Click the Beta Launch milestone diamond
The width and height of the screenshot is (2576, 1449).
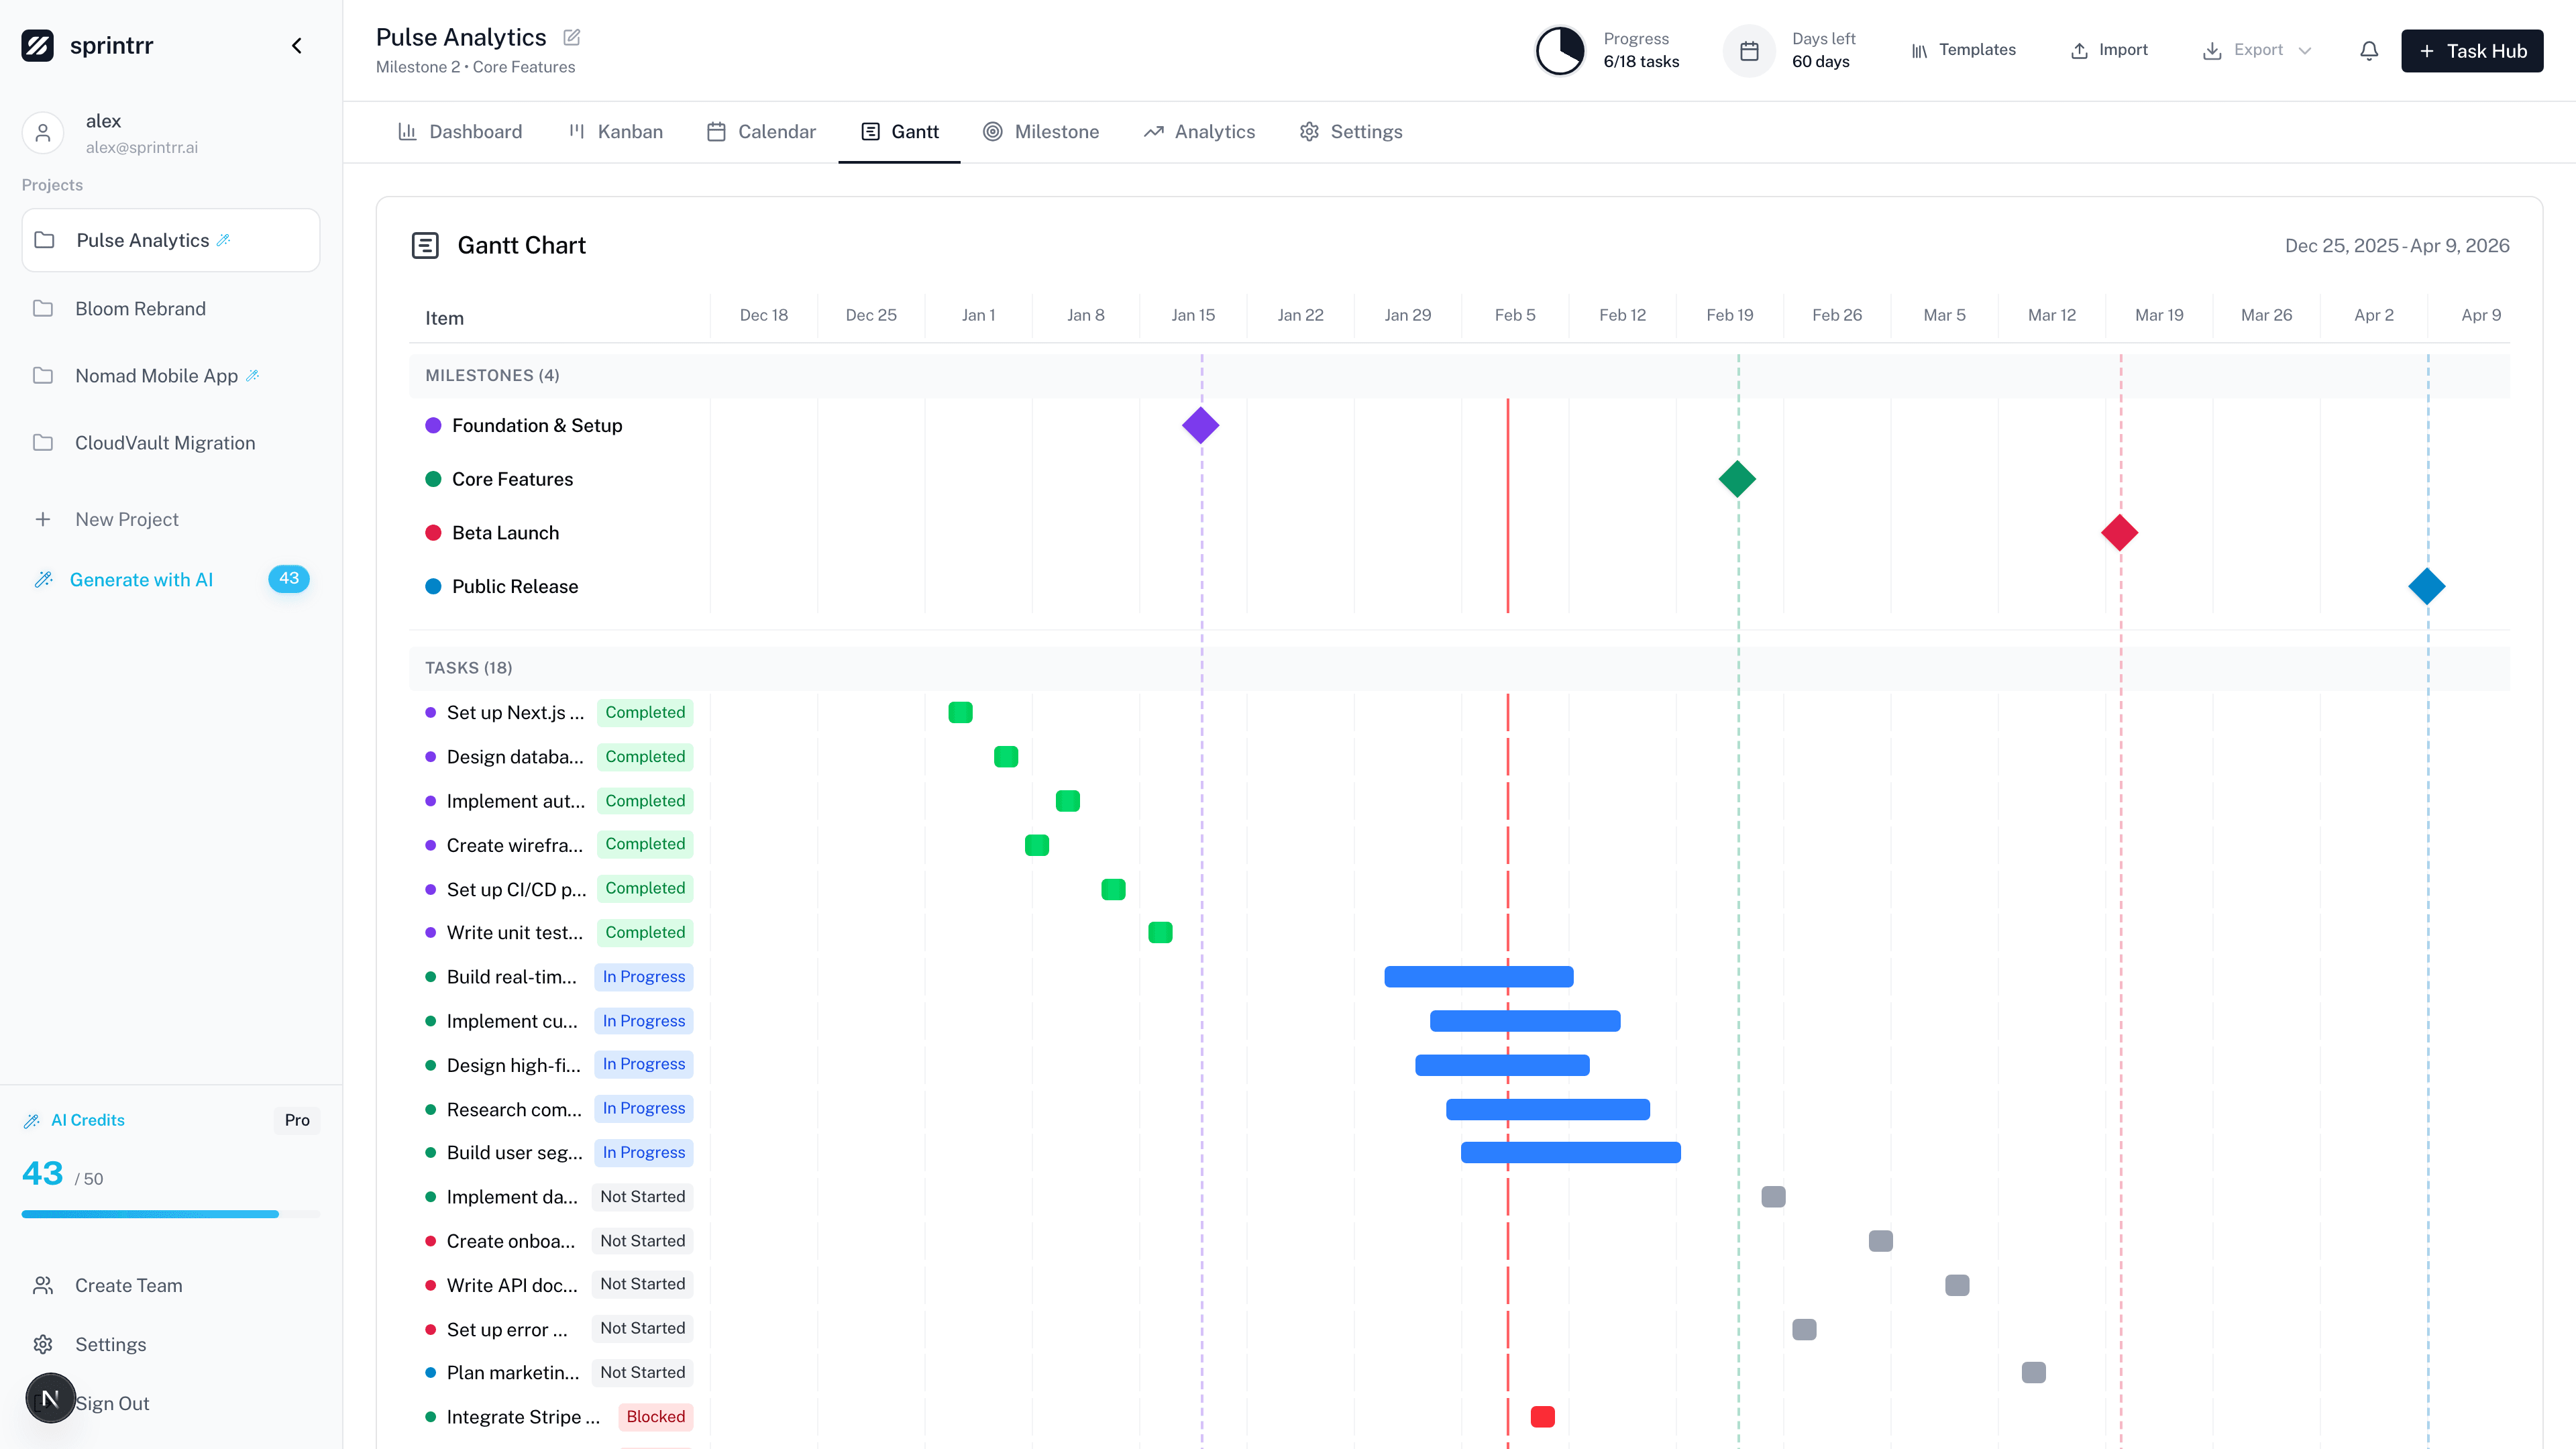[x=2119, y=532]
